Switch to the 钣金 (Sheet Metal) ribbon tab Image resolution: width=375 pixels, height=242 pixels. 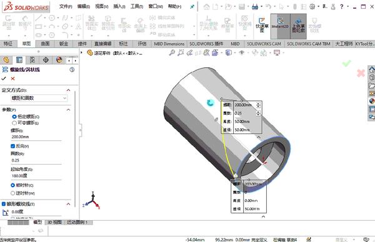click(64, 44)
